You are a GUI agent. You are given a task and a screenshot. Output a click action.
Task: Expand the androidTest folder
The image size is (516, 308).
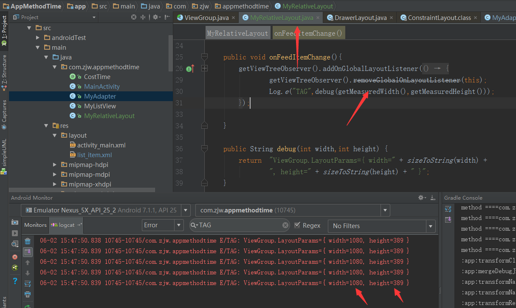tap(38, 38)
